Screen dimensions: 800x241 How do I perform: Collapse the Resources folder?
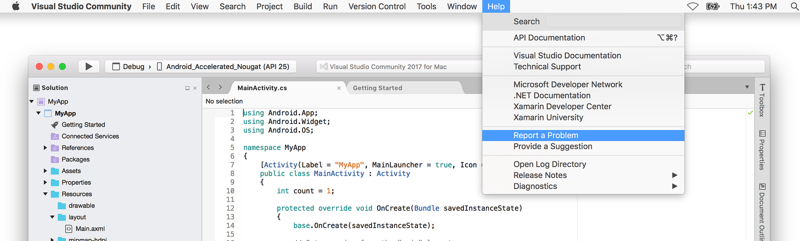pyautogui.click(x=45, y=194)
